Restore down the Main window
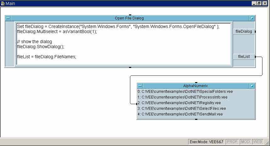This screenshot has height=146, width=270. click(x=259, y=3)
